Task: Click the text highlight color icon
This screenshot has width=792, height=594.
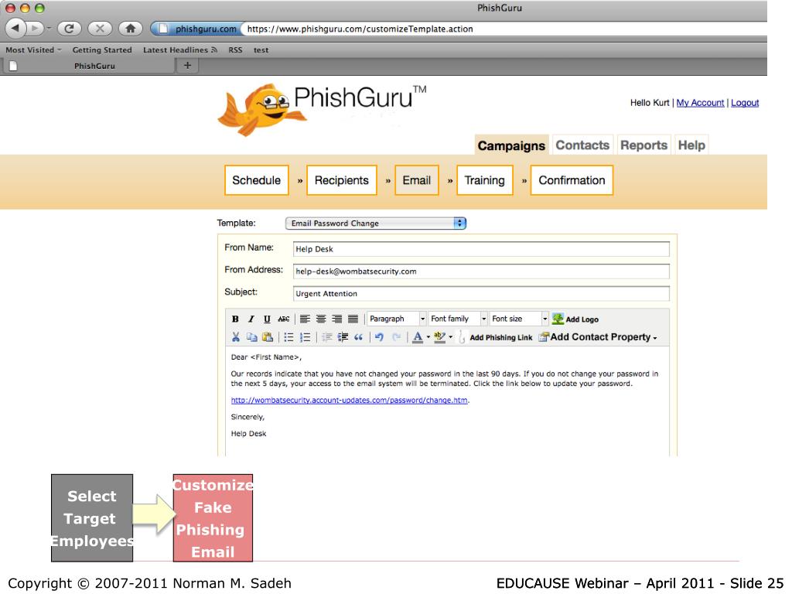Action: 439,337
